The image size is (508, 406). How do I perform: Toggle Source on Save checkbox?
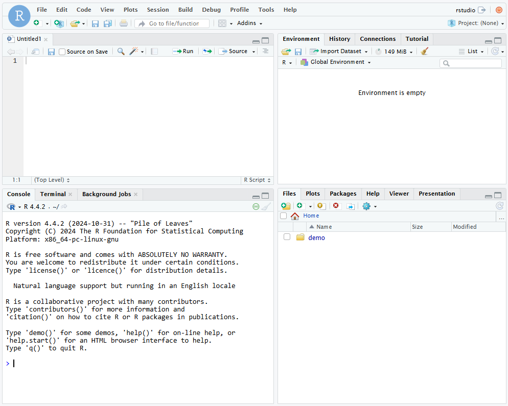coord(62,52)
